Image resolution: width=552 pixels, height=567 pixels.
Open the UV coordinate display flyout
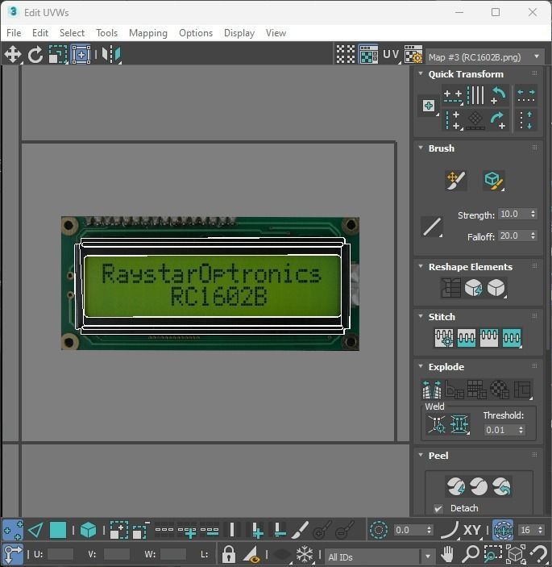pyautogui.click(x=392, y=55)
